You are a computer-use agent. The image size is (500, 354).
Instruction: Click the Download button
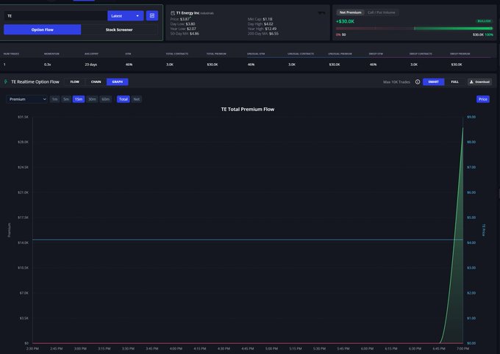[479, 82]
